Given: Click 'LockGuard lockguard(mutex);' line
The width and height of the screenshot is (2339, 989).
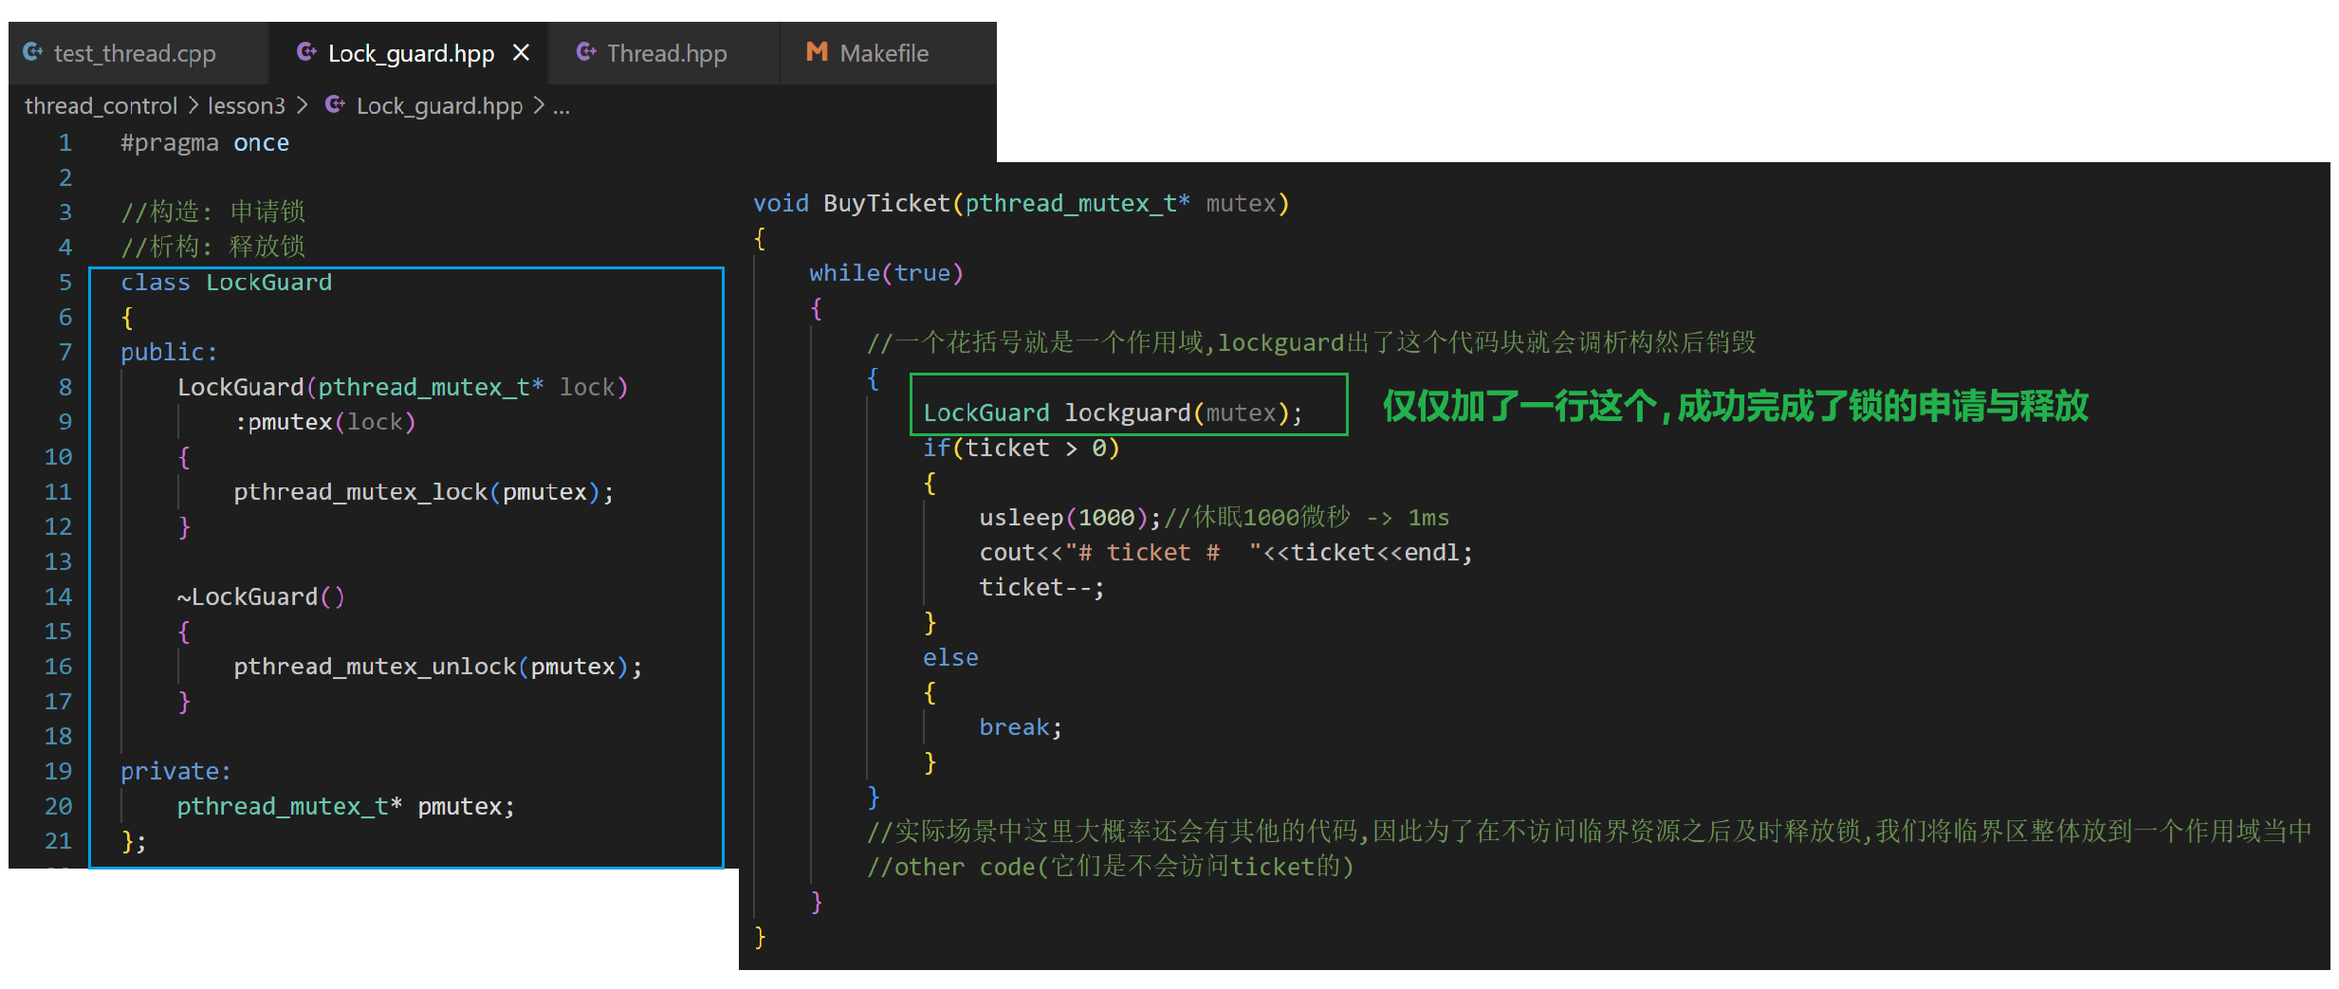Looking at the screenshot, I should click(x=1113, y=412).
